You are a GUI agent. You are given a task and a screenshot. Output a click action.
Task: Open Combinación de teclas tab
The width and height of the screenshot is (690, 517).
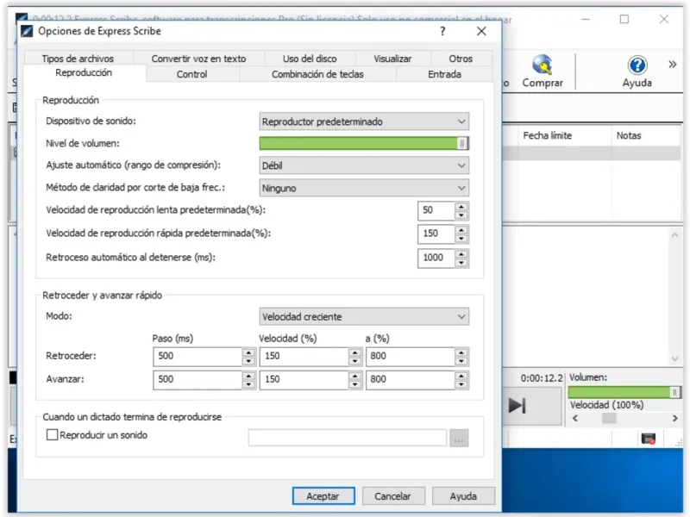[x=317, y=74]
